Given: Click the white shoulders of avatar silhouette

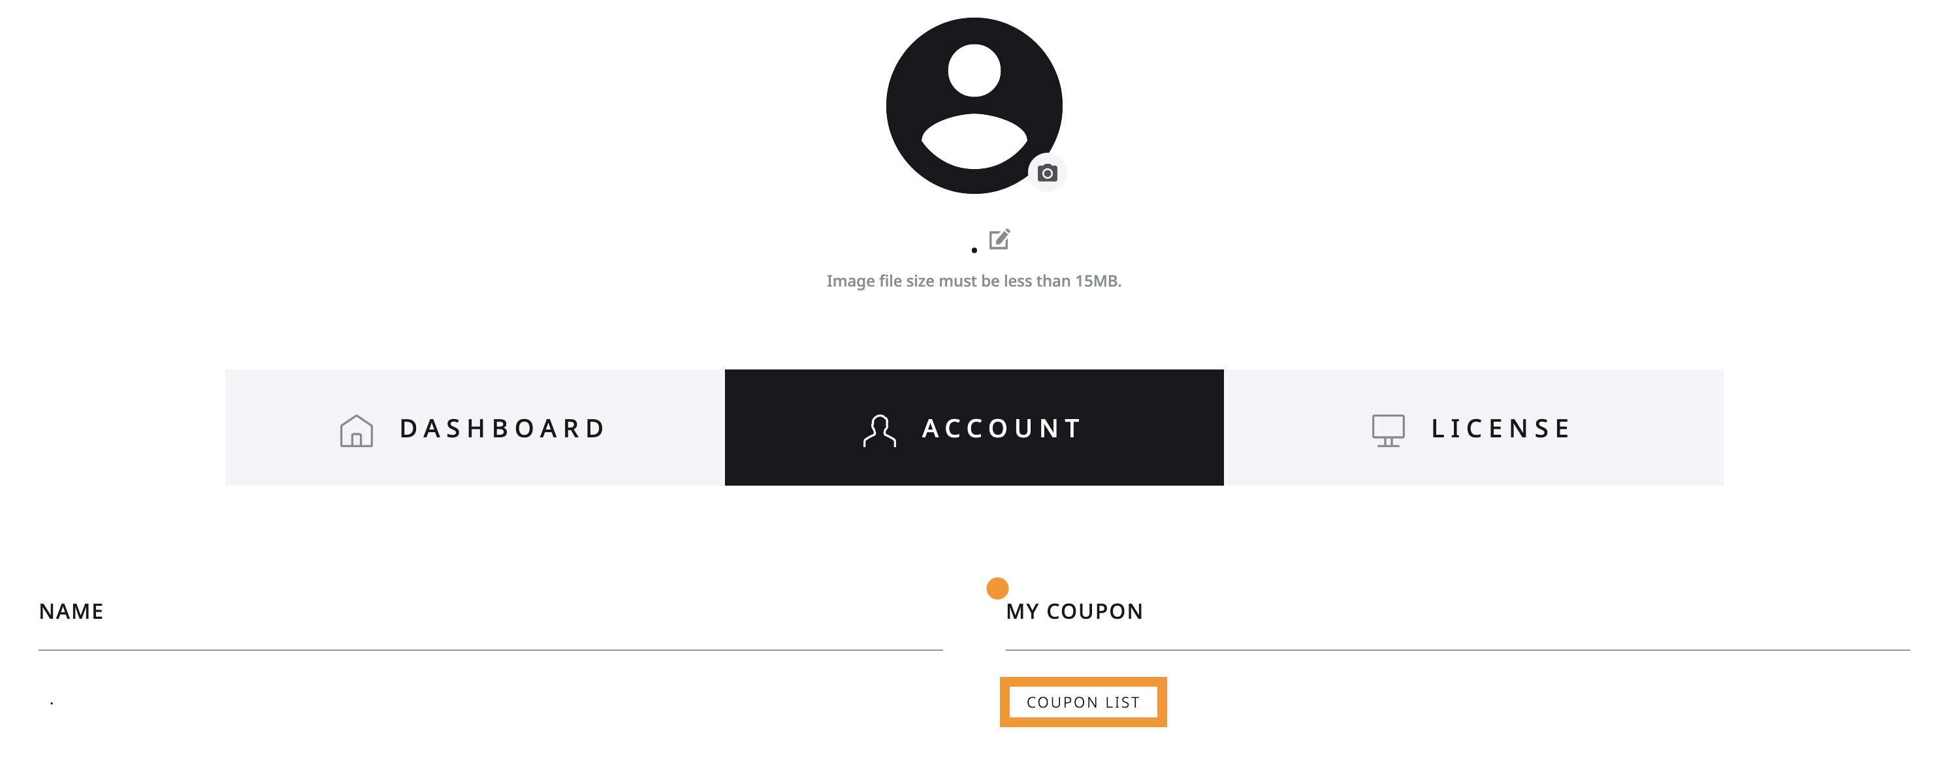Looking at the screenshot, I should pyautogui.click(x=974, y=141).
